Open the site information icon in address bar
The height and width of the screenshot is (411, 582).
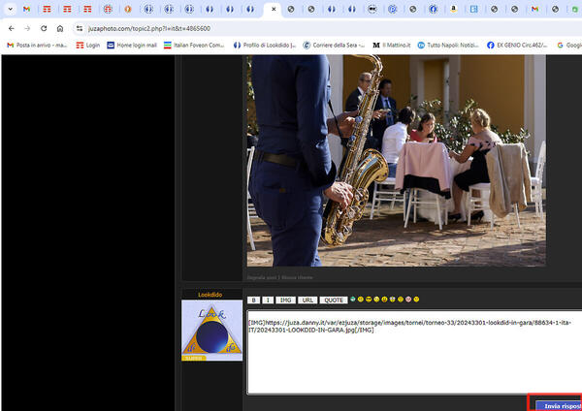(x=78, y=28)
